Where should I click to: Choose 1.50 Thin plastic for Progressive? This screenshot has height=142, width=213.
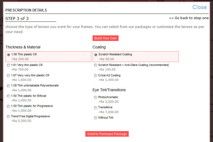click(x=9, y=106)
